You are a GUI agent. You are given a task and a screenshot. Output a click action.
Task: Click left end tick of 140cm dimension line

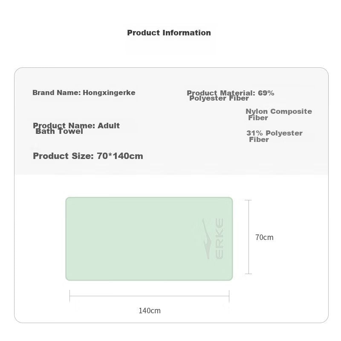[x=70, y=296]
